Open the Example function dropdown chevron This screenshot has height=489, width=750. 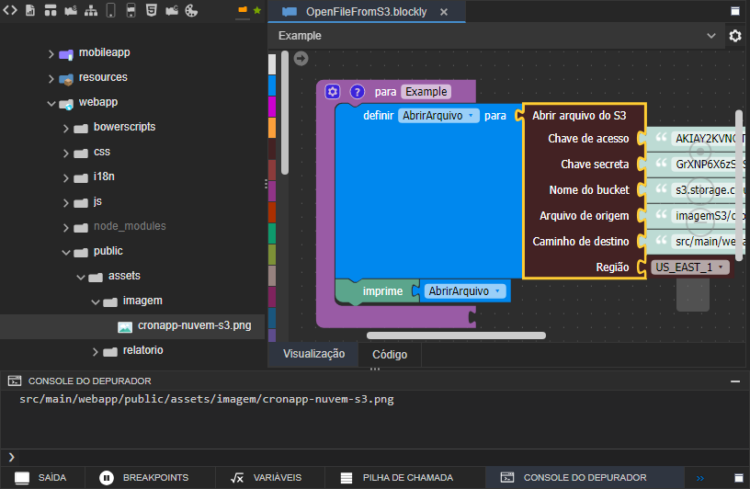click(x=711, y=36)
